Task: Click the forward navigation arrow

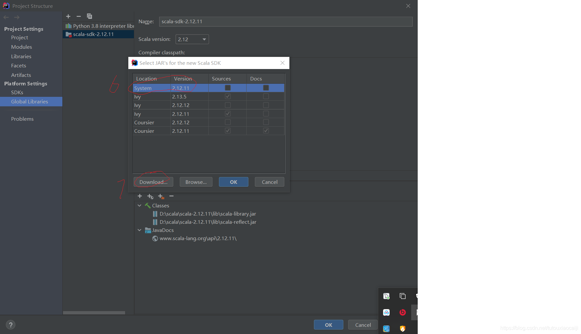Action: [x=17, y=17]
